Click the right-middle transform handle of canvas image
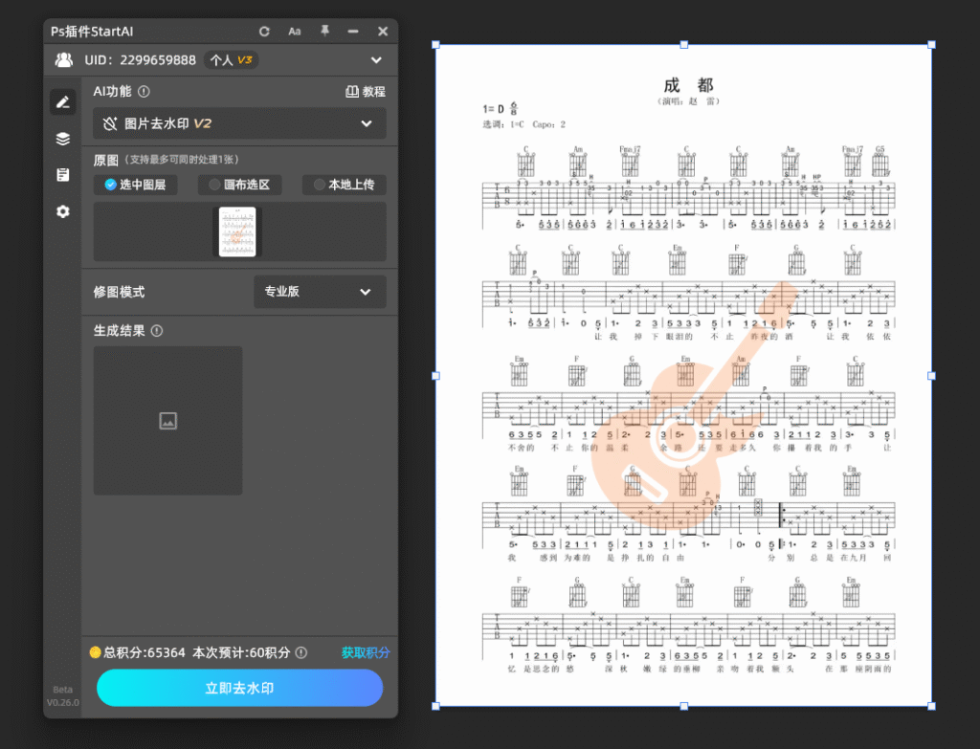The width and height of the screenshot is (980, 749). (931, 375)
